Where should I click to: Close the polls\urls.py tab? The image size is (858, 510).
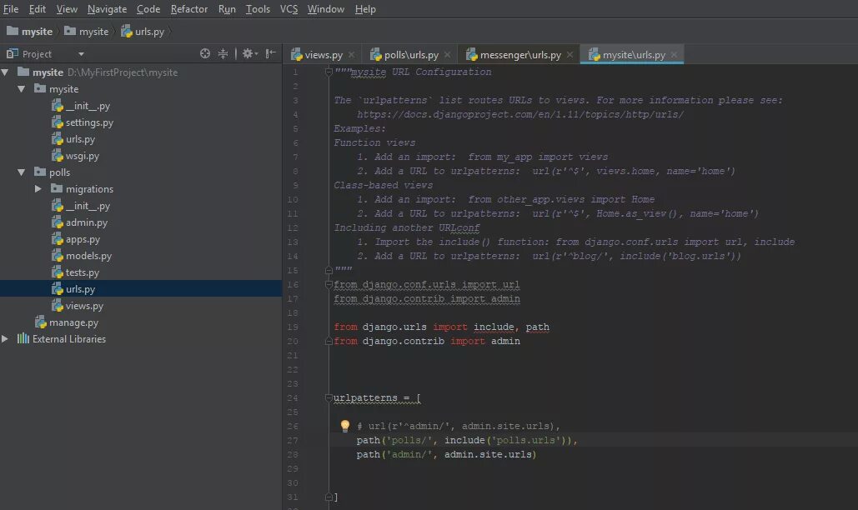(447, 55)
